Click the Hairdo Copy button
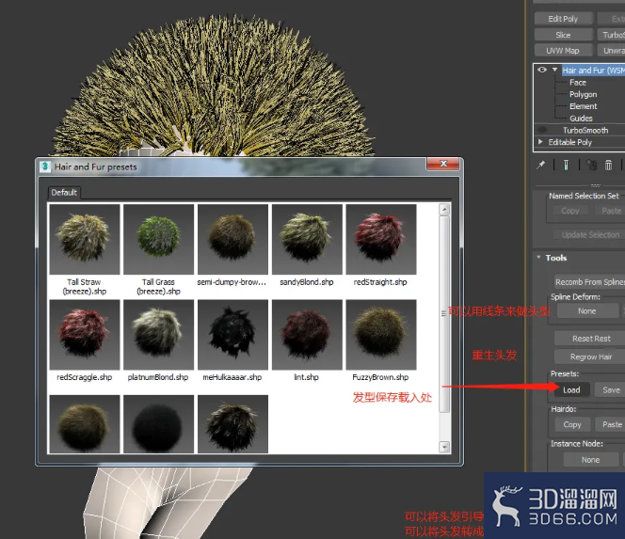Viewport: 625px width, 539px height. (572, 424)
